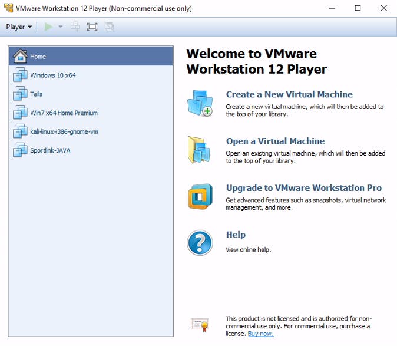
Task: Open the Help link
Action: coord(236,235)
